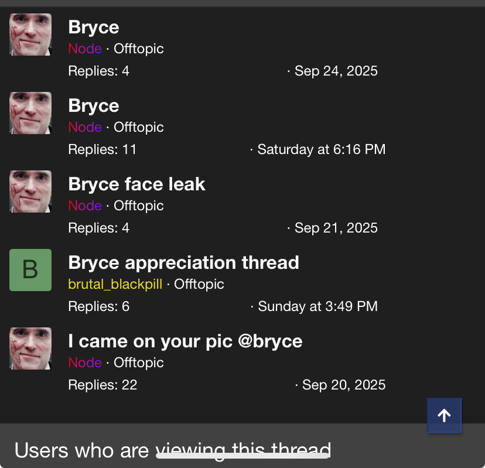Click the avatar beside the 11-replies Bryce thread

click(x=30, y=113)
